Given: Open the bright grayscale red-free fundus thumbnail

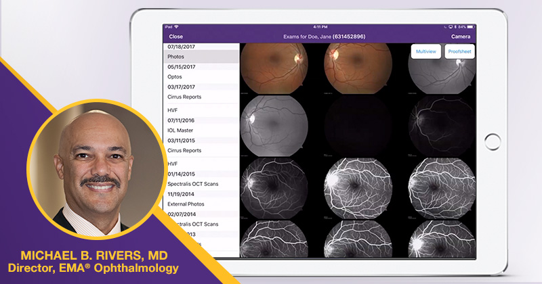Looking at the screenshot, I should tap(274, 126).
